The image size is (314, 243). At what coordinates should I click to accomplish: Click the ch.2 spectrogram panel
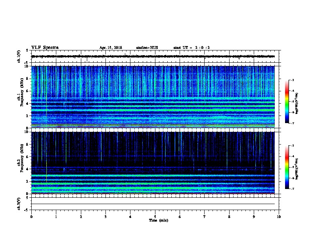(x=153, y=163)
